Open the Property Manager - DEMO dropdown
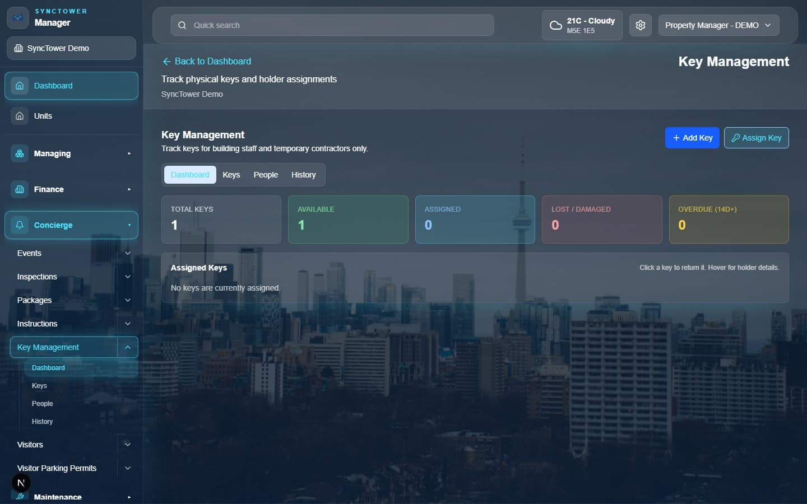 coord(718,25)
